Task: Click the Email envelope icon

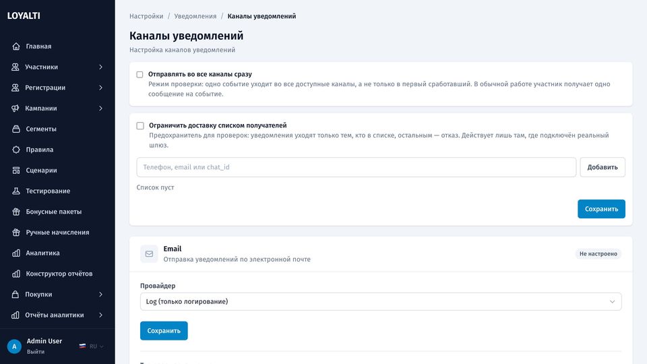Action: [x=149, y=254]
